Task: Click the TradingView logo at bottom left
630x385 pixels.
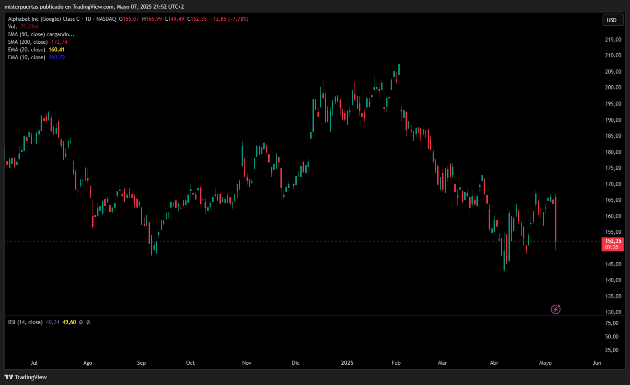Action: point(26,377)
